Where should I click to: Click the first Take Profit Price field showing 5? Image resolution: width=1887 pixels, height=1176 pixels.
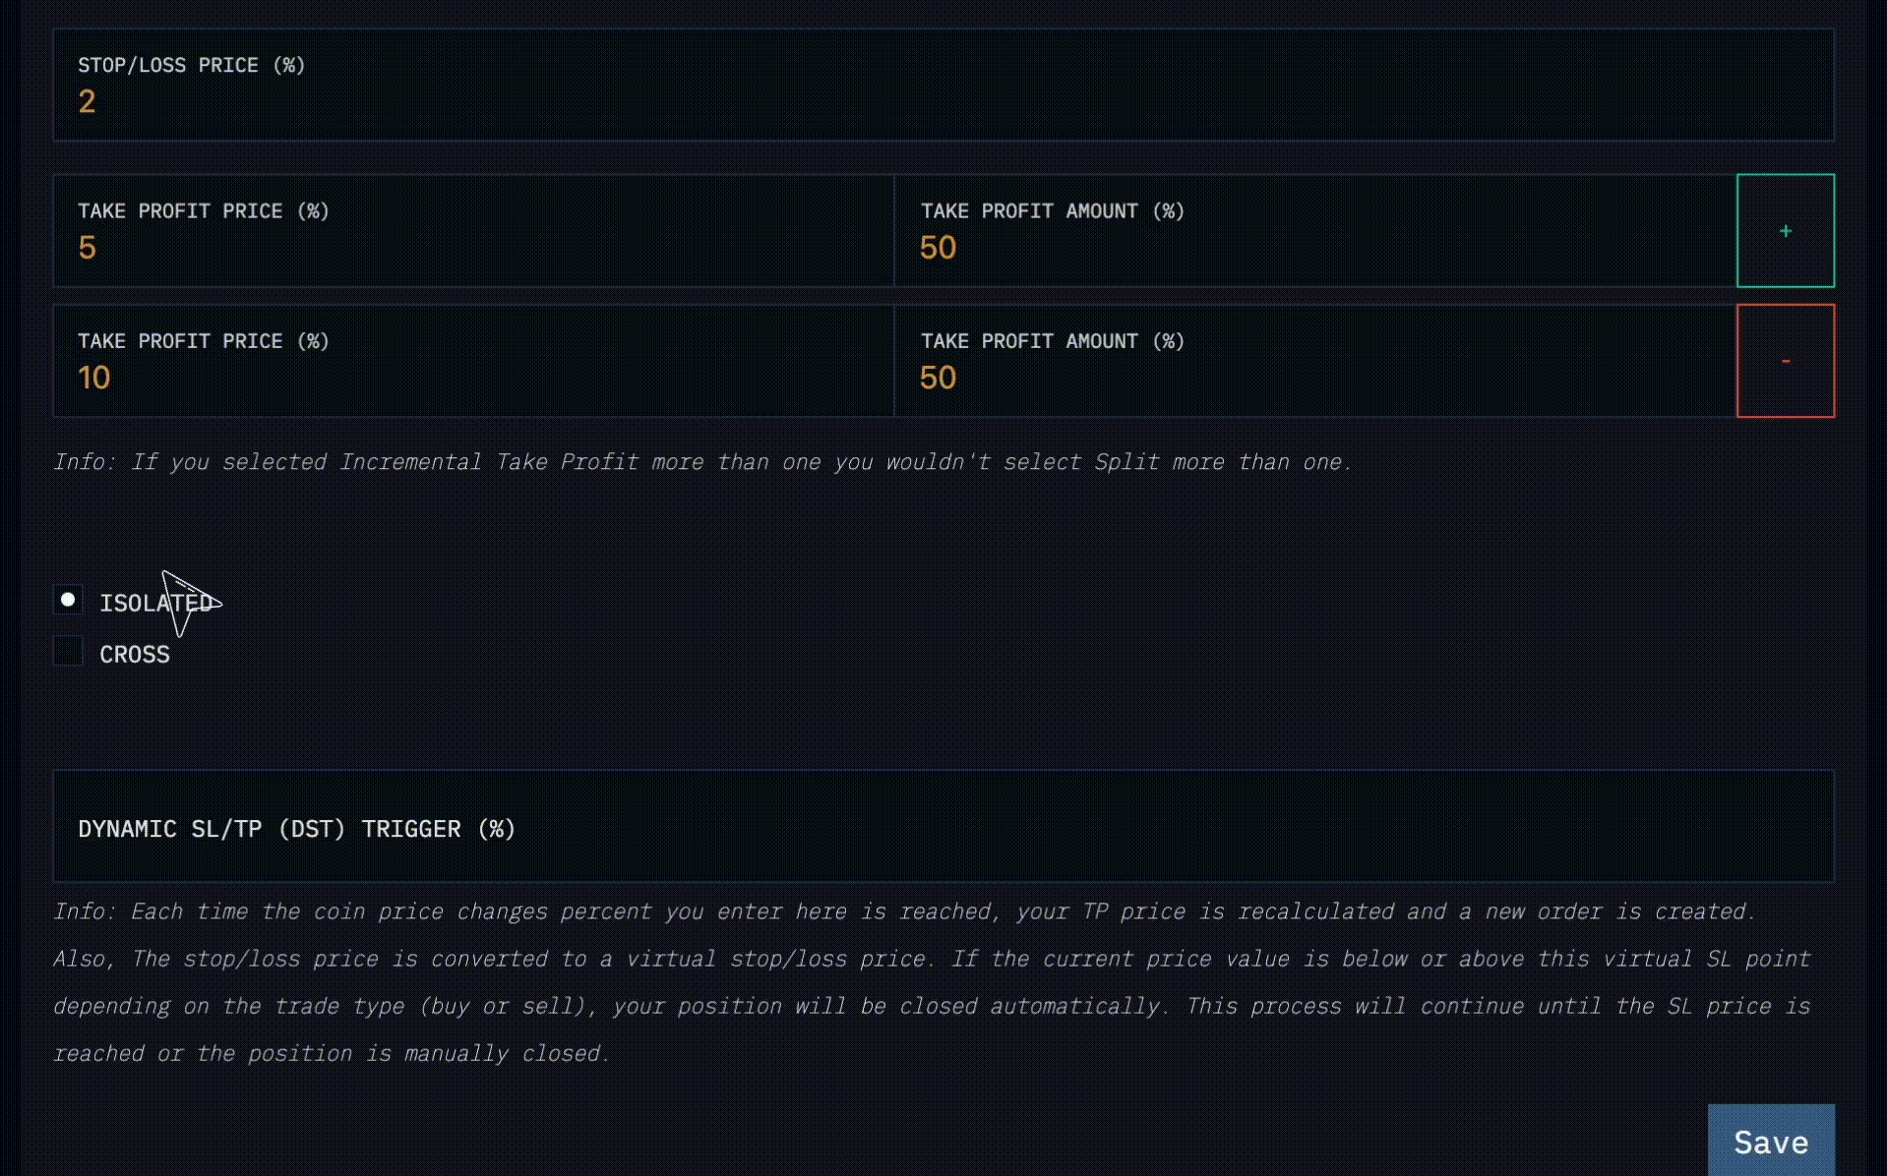(473, 231)
